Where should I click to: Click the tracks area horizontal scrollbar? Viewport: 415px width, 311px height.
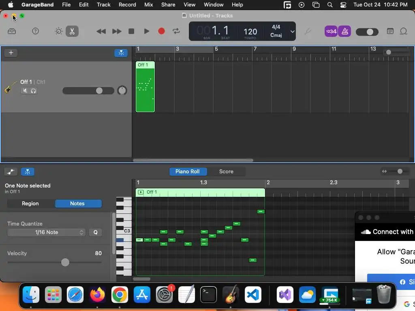[x=193, y=160]
